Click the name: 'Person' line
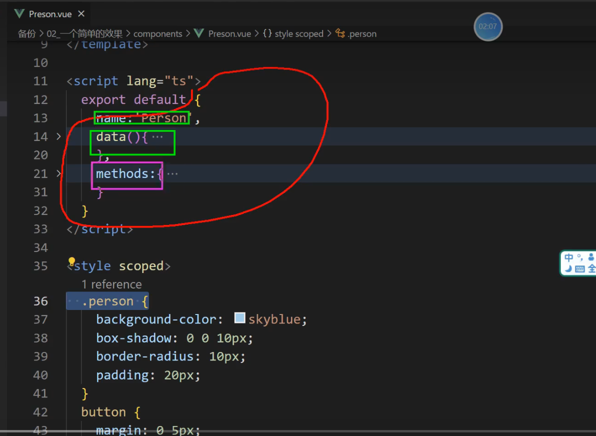596x436 pixels. tap(148, 118)
